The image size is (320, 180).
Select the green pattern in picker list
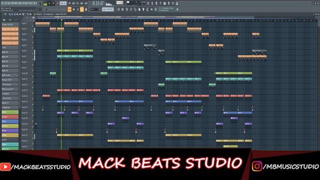10,112
